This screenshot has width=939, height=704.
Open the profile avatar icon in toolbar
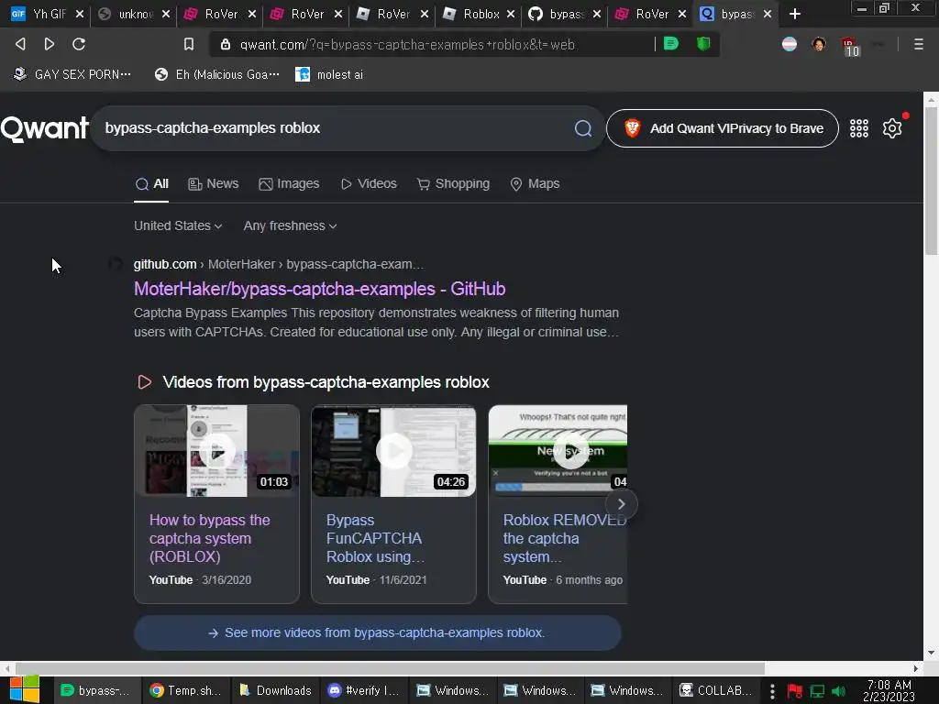[x=819, y=44]
